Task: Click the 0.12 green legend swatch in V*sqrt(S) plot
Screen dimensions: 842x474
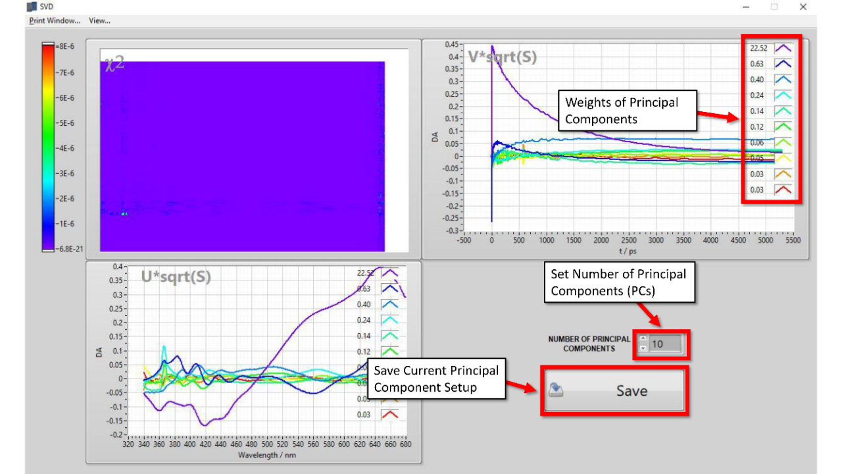Action: (783, 127)
